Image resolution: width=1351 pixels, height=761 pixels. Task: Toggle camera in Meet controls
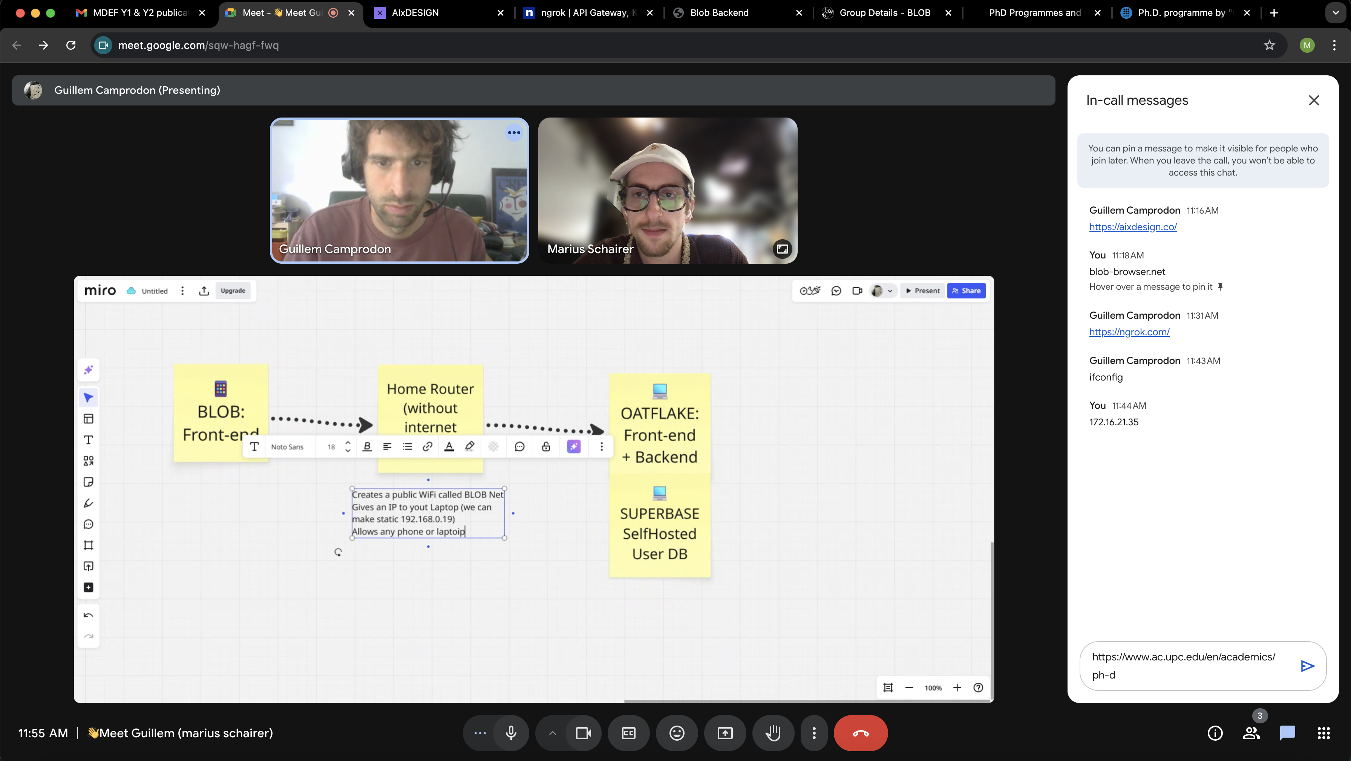pos(584,733)
